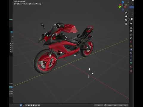Click the green Y axis gizmo ball

tap(120, 7)
